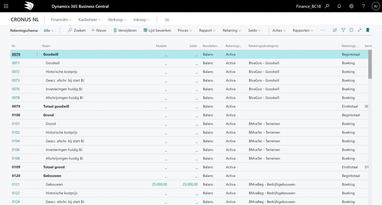Click the Dynamics 365 logo icon
This screenshot has height=205, width=382.
[x=29, y=6]
